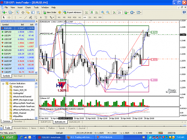This screenshot has height=140, width=187.
Task: Select the Text 'A' tool
Action: [41, 17]
